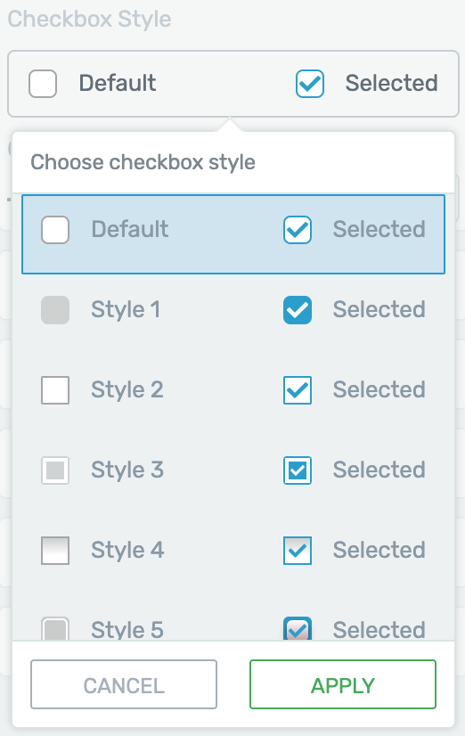
Task: Click the Style 4 checked gradient checkbox
Action: [298, 551]
